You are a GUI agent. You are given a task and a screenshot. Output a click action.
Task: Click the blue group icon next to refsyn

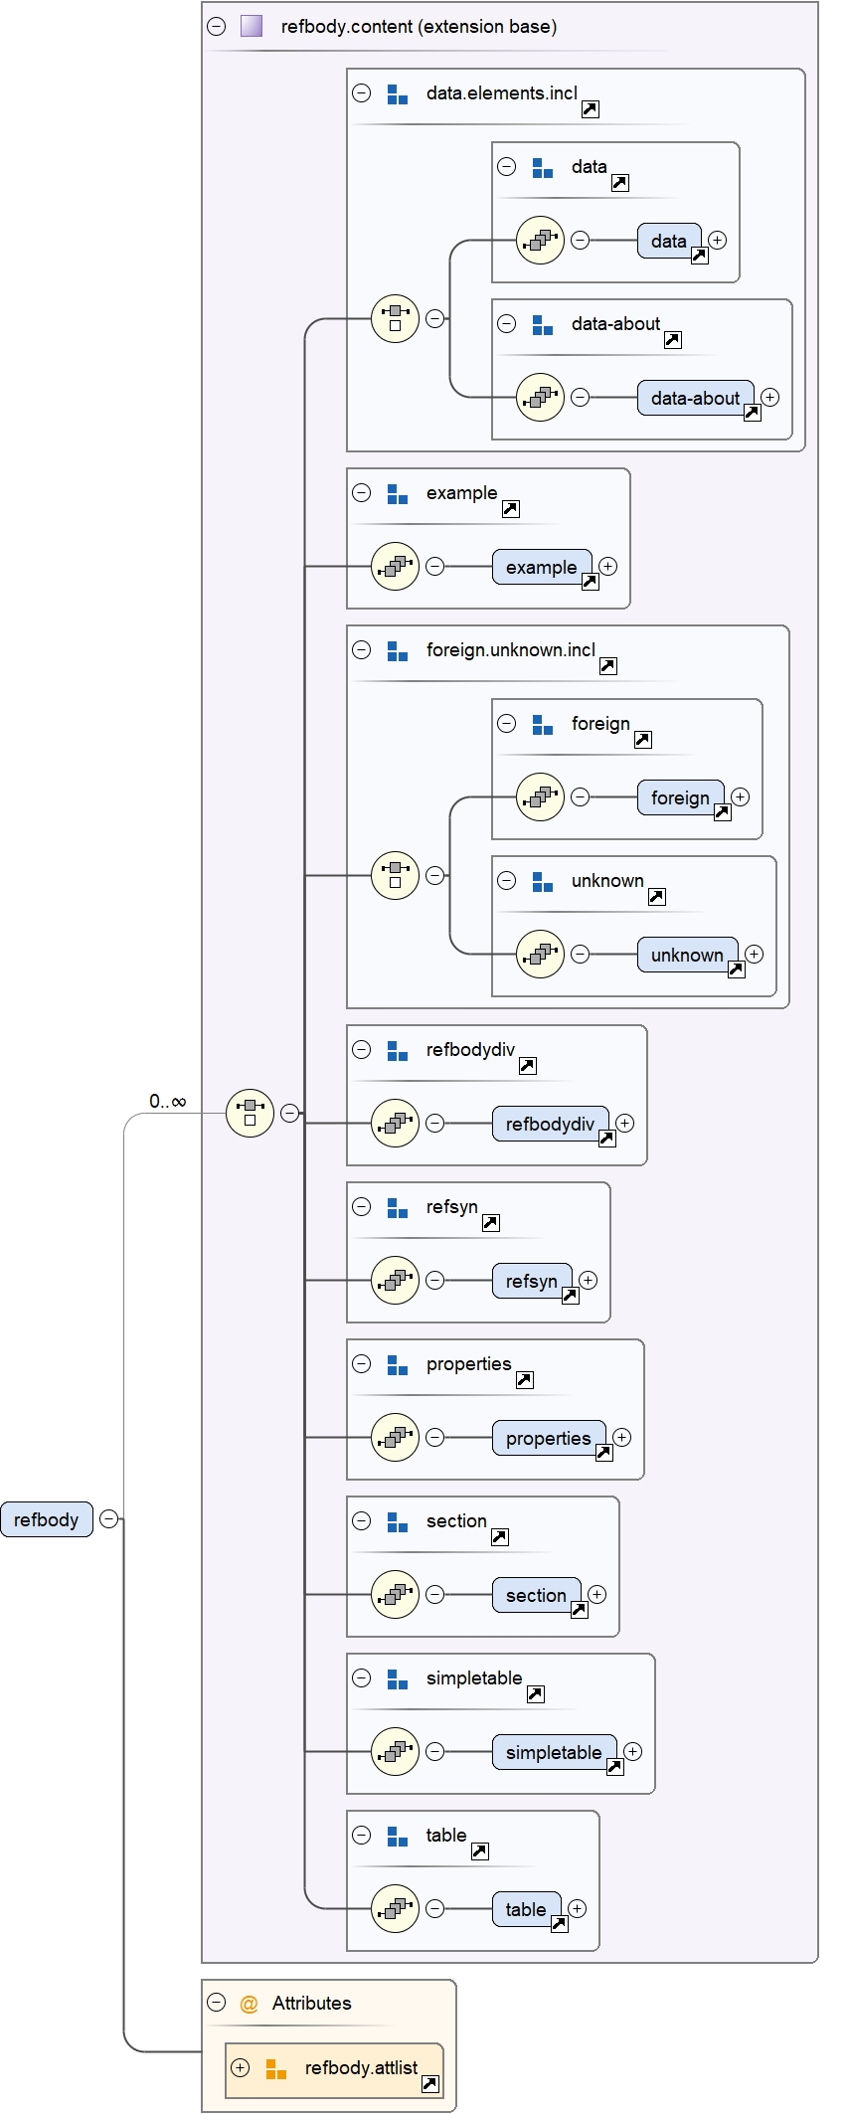coord(398,1208)
